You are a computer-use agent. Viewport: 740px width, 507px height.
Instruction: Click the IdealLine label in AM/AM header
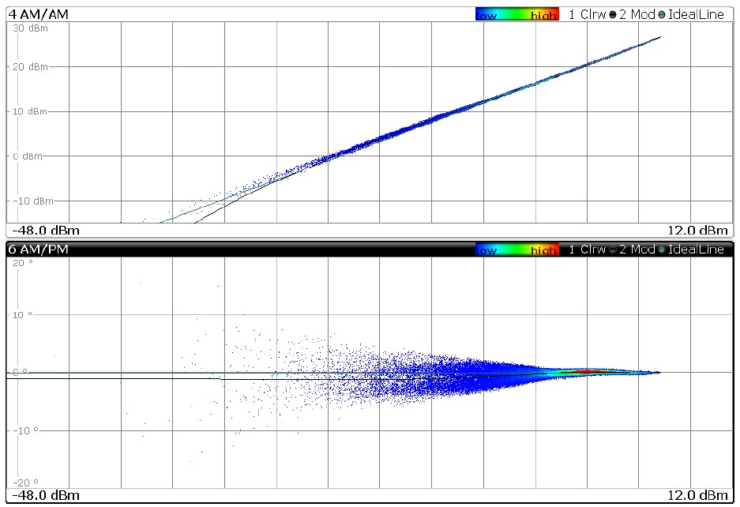coord(696,14)
